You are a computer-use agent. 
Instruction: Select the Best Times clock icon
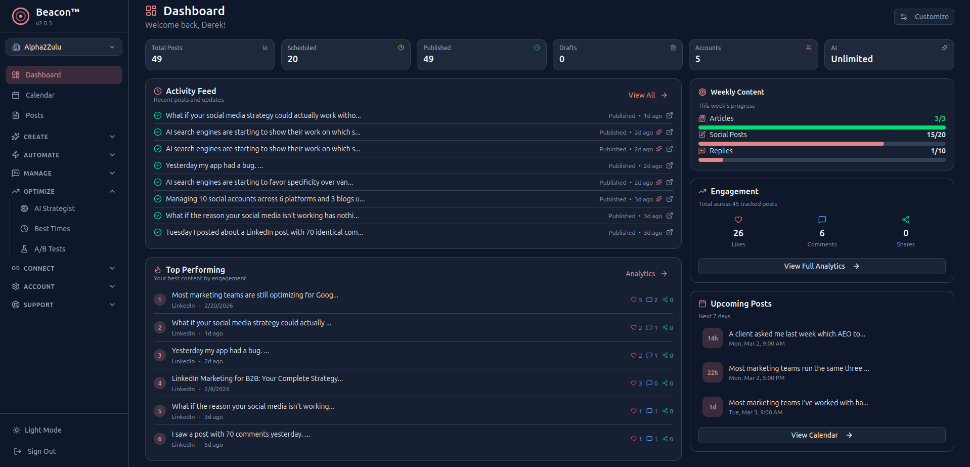pos(24,229)
